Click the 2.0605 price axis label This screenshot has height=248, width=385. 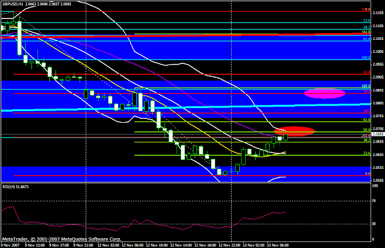point(378,155)
